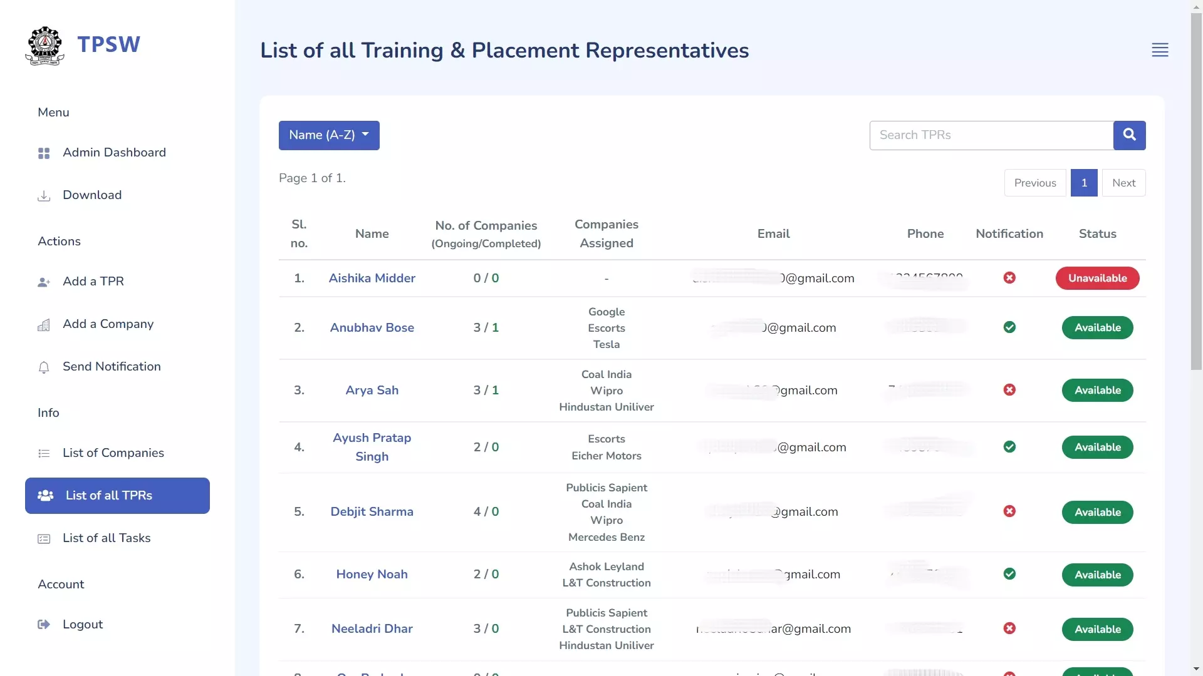This screenshot has height=676, width=1203.
Task: Expand the Name A-Z sort dropdown
Action: tap(328, 135)
